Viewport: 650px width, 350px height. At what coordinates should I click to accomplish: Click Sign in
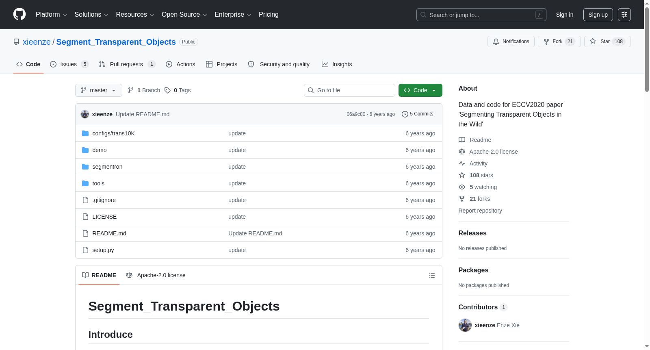click(x=565, y=15)
